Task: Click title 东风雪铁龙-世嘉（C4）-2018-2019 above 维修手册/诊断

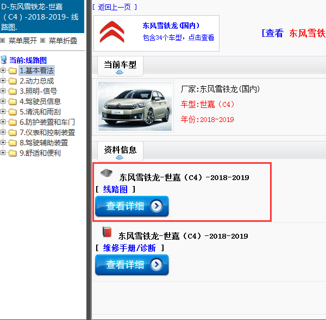Action: [183, 236]
